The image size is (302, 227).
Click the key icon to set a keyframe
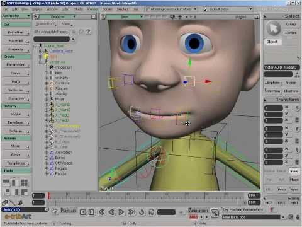pos(215,213)
